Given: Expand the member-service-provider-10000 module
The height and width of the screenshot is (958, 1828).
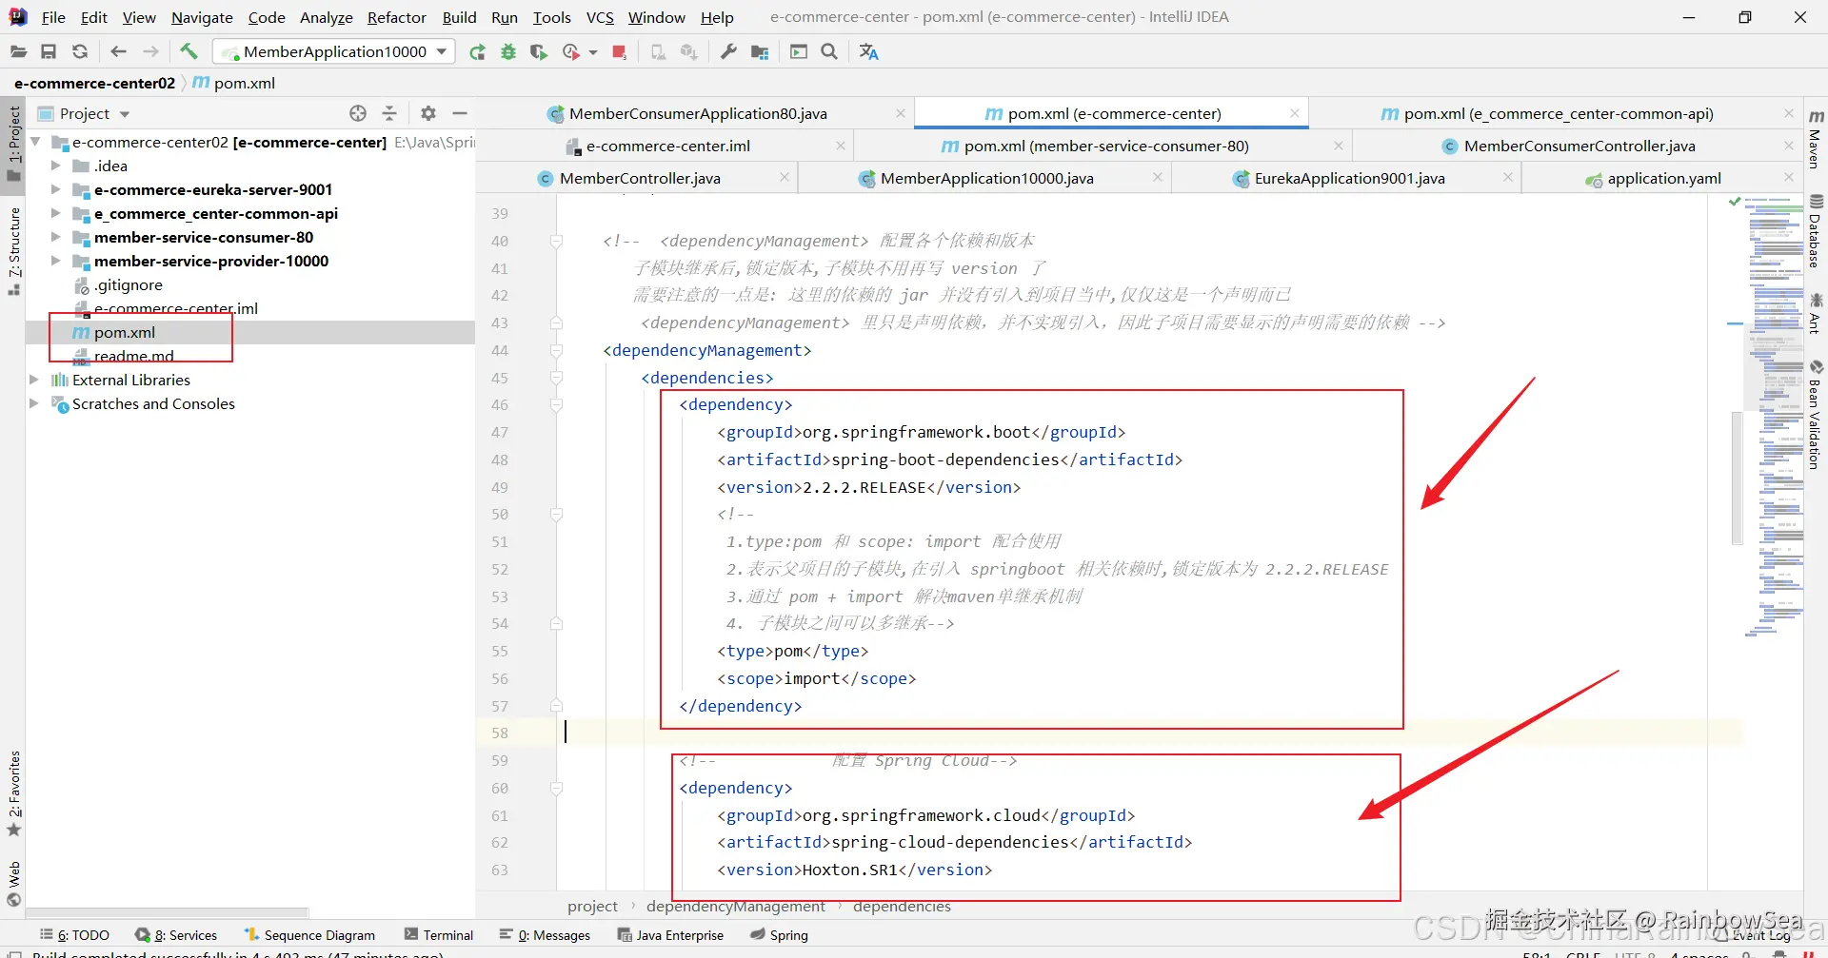Looking at the screenshot, I should tap(55, 261).
